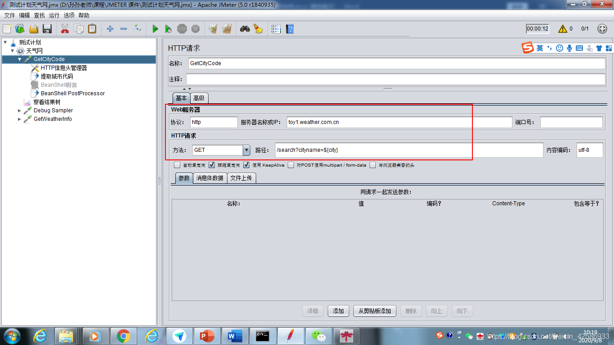Toggle 与浏览器兼容的头 checkbox
Viewport: 614px width, 345px height.
(x=373, y=165)
